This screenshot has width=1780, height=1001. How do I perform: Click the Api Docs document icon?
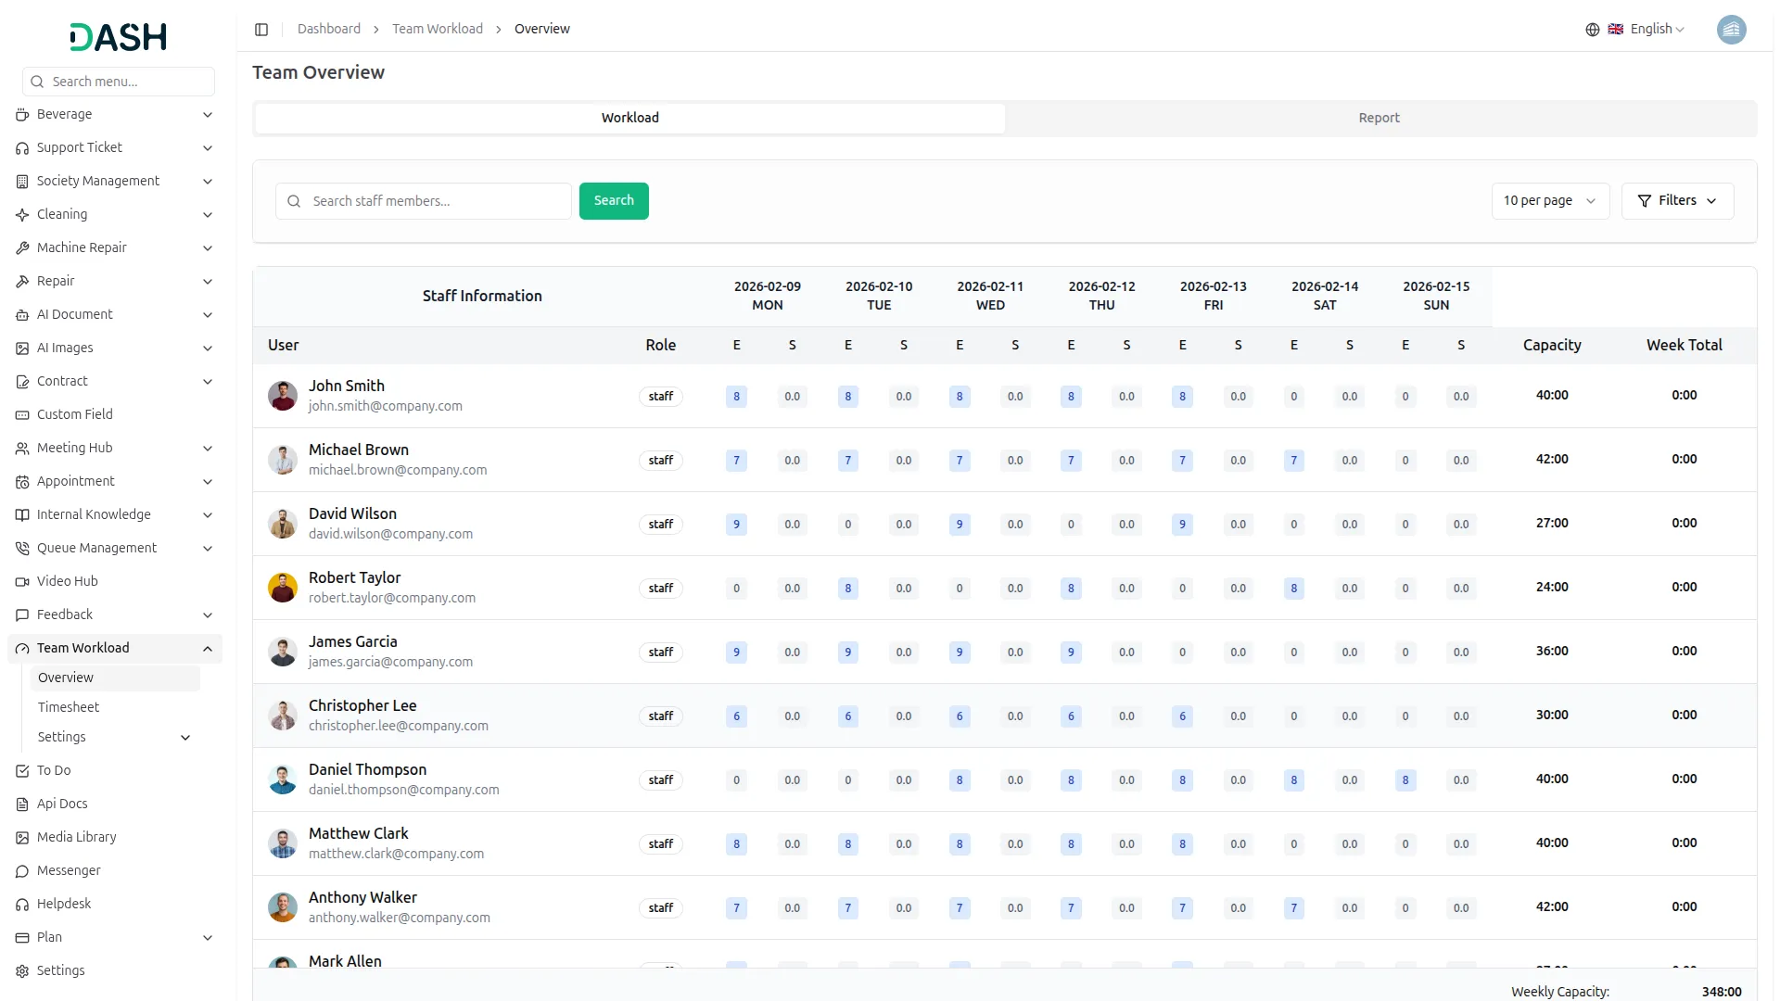(x=22, y=805)
